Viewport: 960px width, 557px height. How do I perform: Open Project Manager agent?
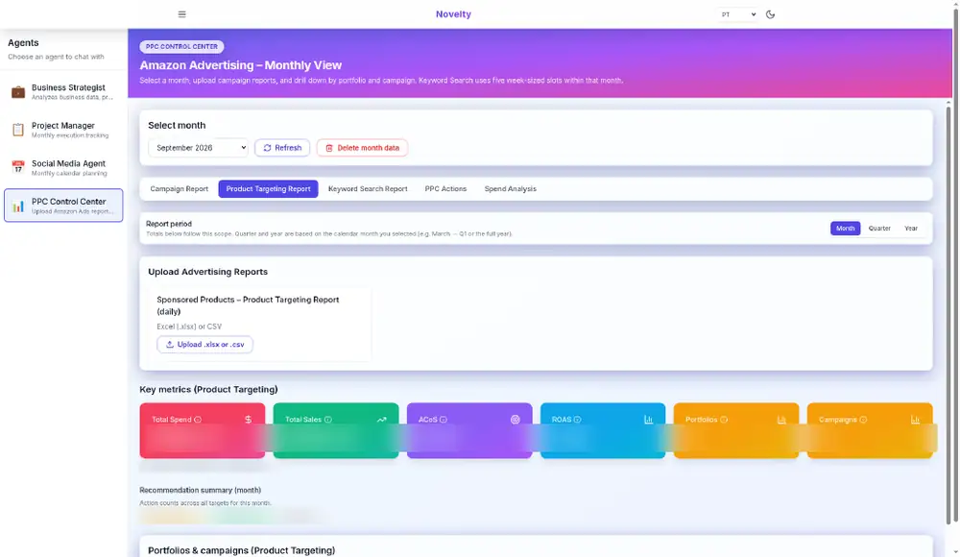63,130
